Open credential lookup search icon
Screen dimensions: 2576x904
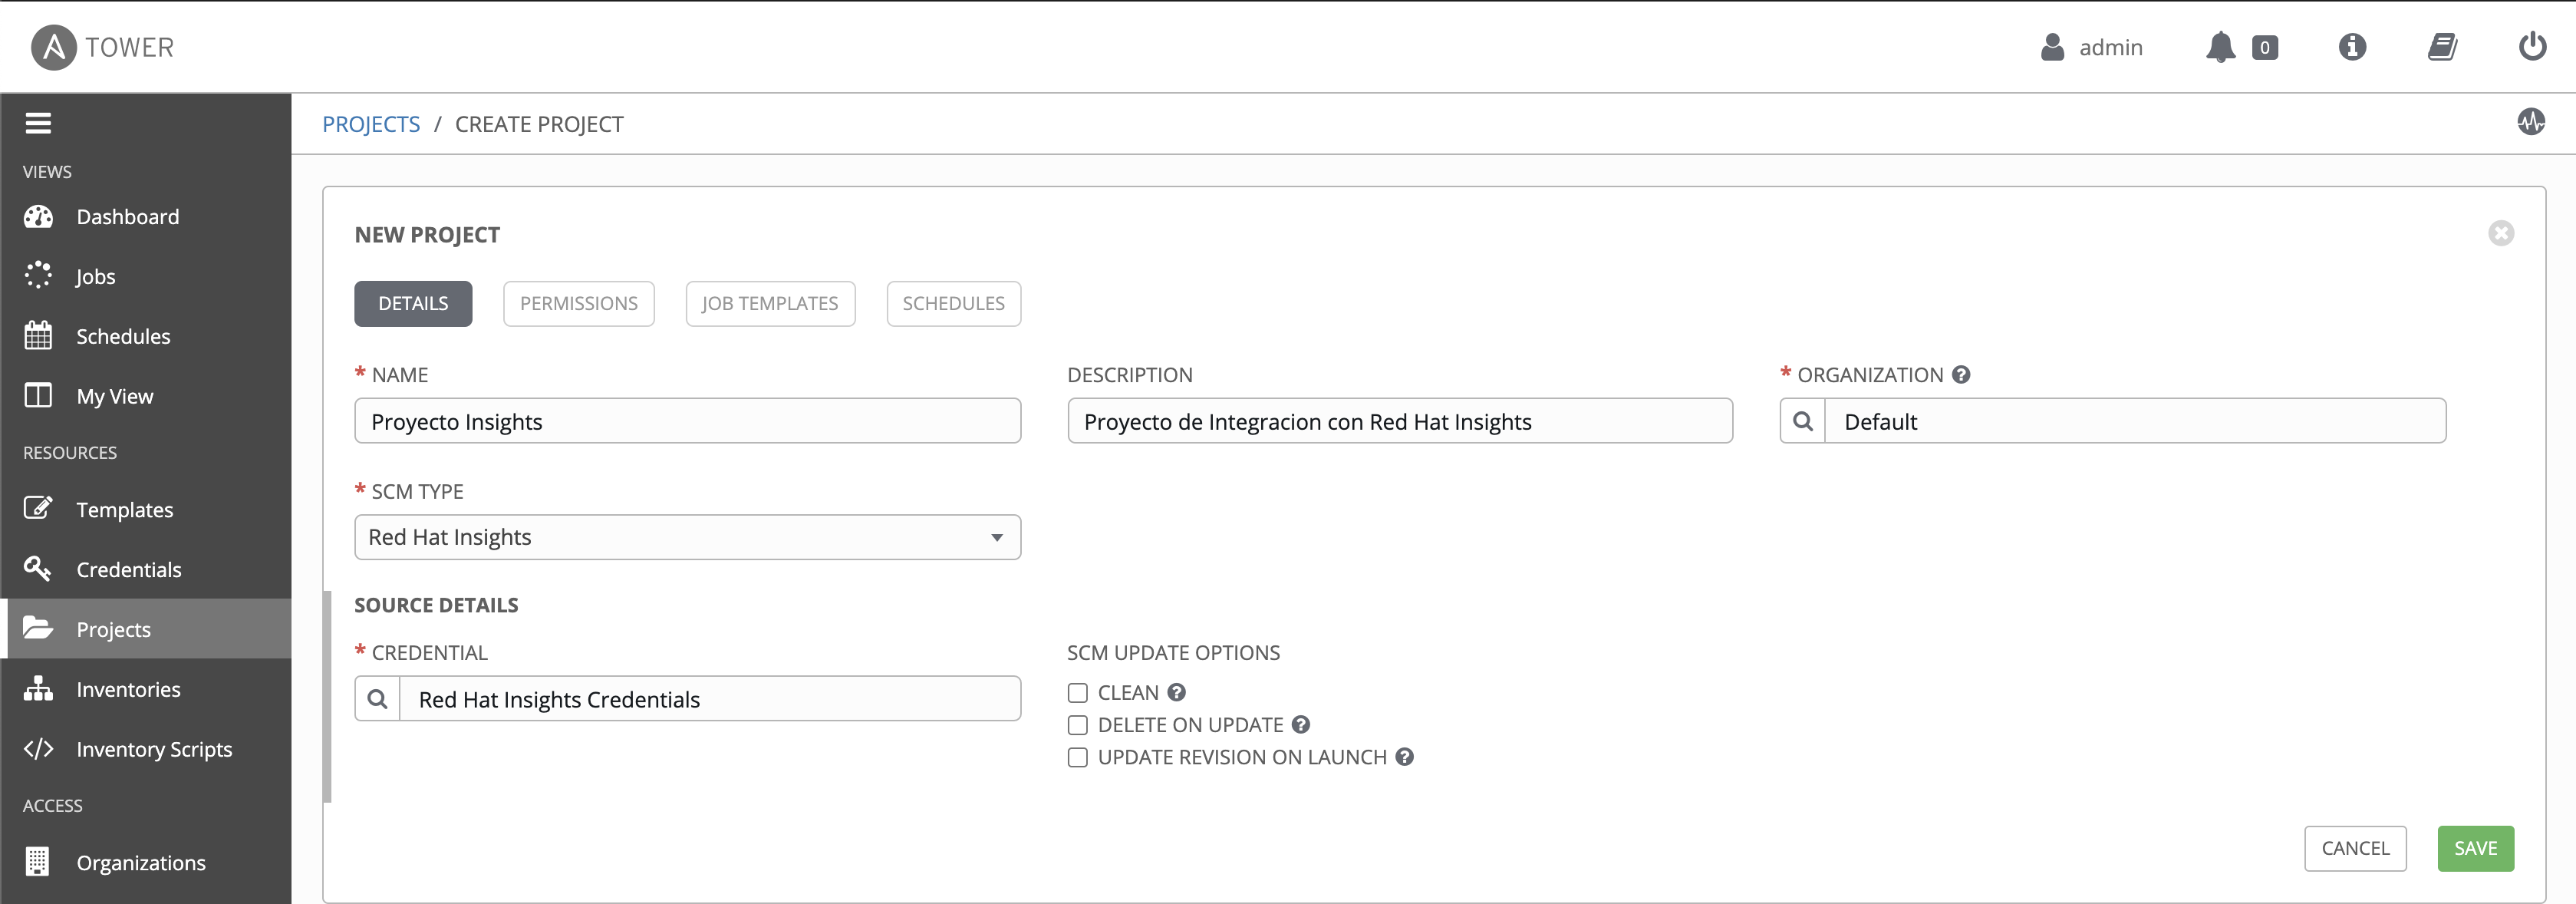pos(377,699)
